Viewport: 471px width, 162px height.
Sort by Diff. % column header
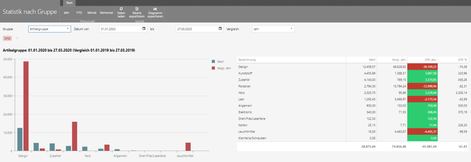tap(453, 60)
